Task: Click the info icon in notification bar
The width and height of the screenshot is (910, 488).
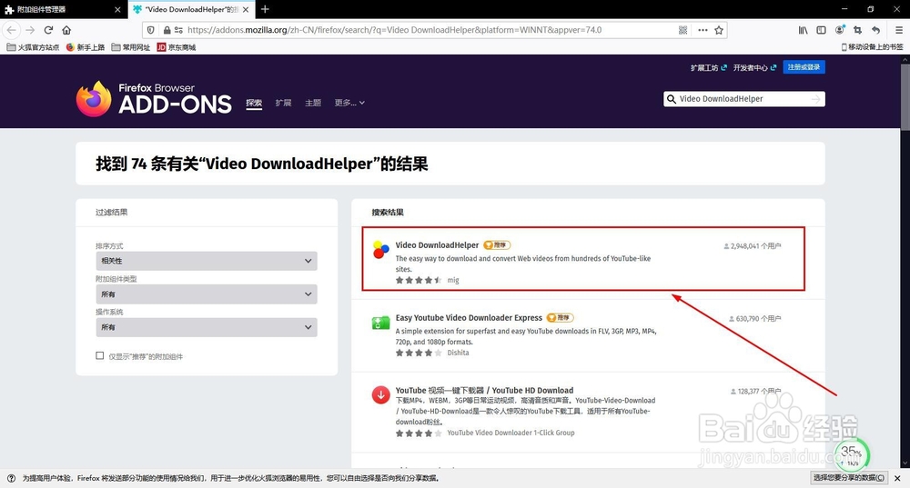Action: tap(11, 478)
